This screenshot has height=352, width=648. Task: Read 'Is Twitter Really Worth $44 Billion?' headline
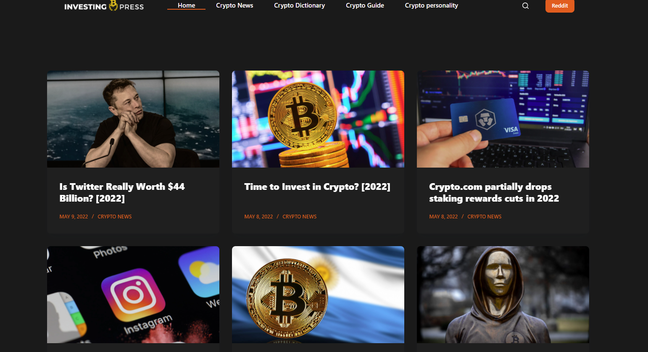point(122,192)
